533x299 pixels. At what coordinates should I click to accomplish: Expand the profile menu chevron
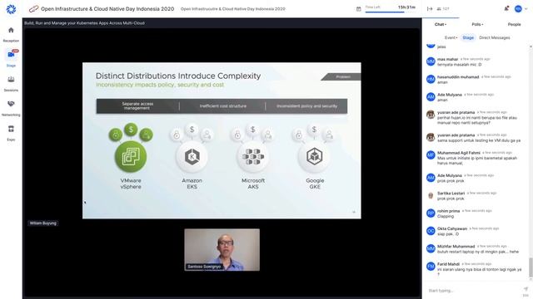click(526, 9)
